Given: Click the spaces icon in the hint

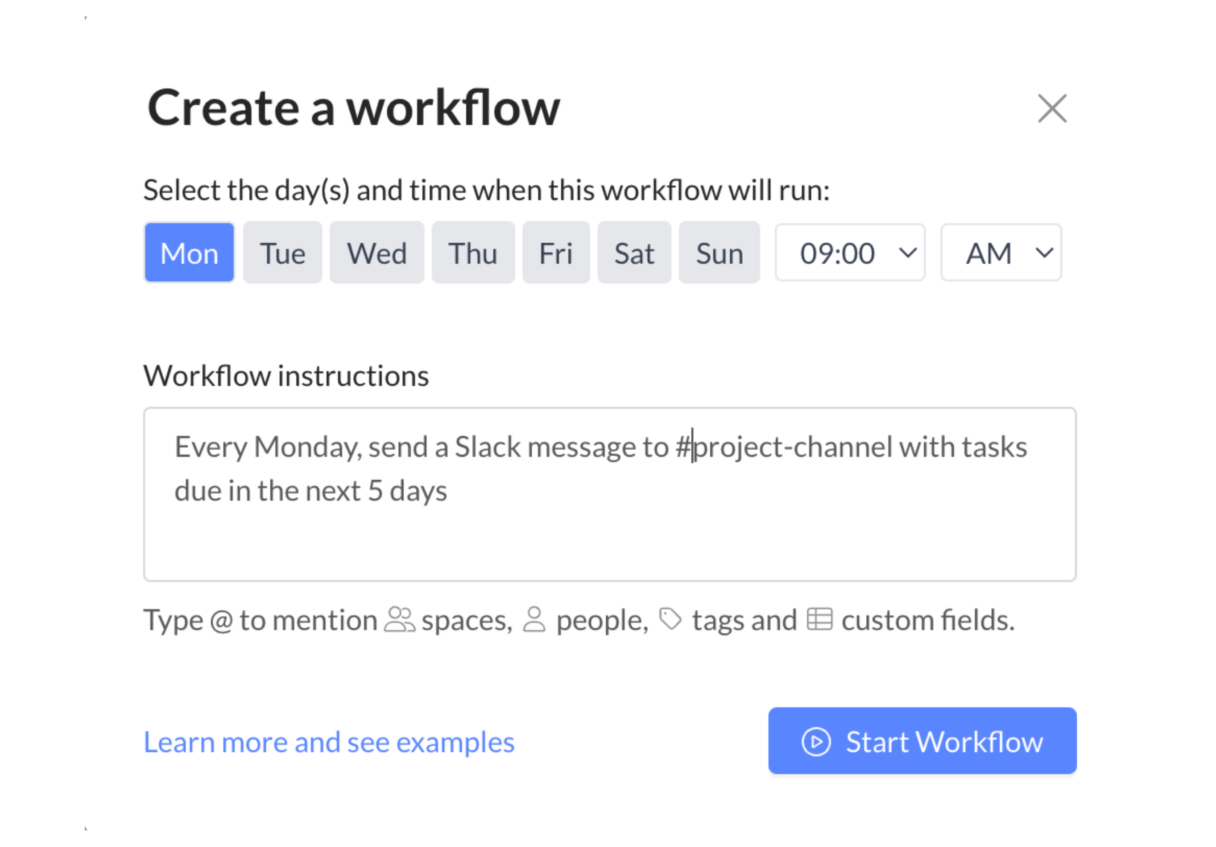Looking at the screenshot, I should 399,619.
